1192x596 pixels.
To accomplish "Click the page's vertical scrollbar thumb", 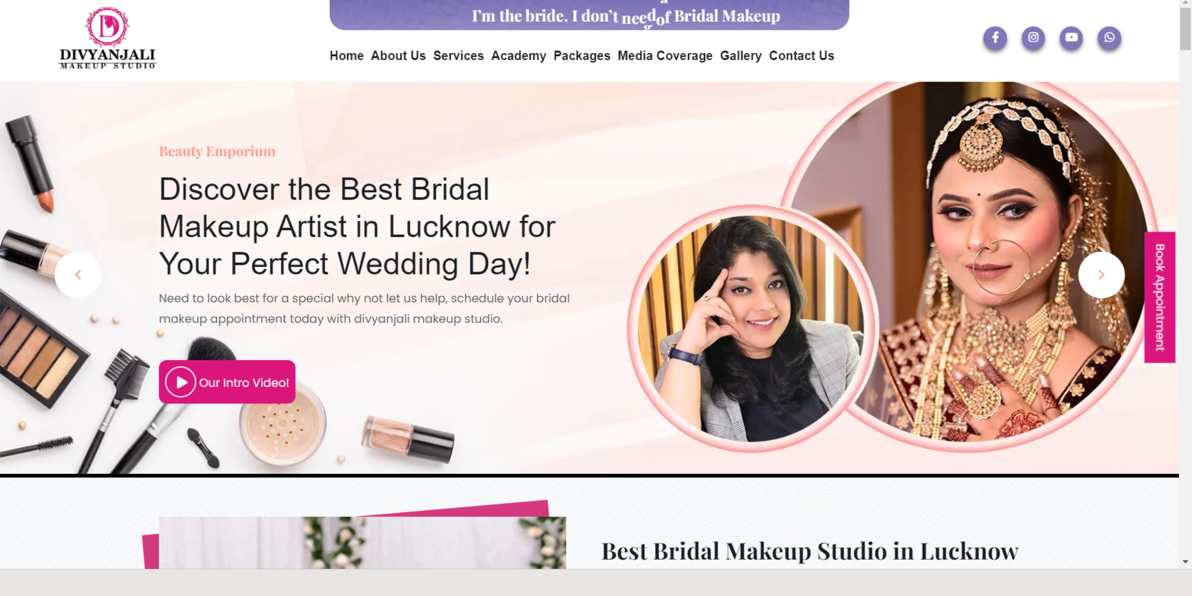I will pos(1185,29).
